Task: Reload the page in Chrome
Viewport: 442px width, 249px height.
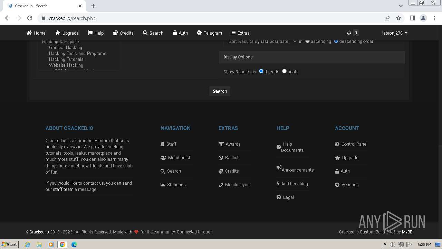Action: (30, 18)
